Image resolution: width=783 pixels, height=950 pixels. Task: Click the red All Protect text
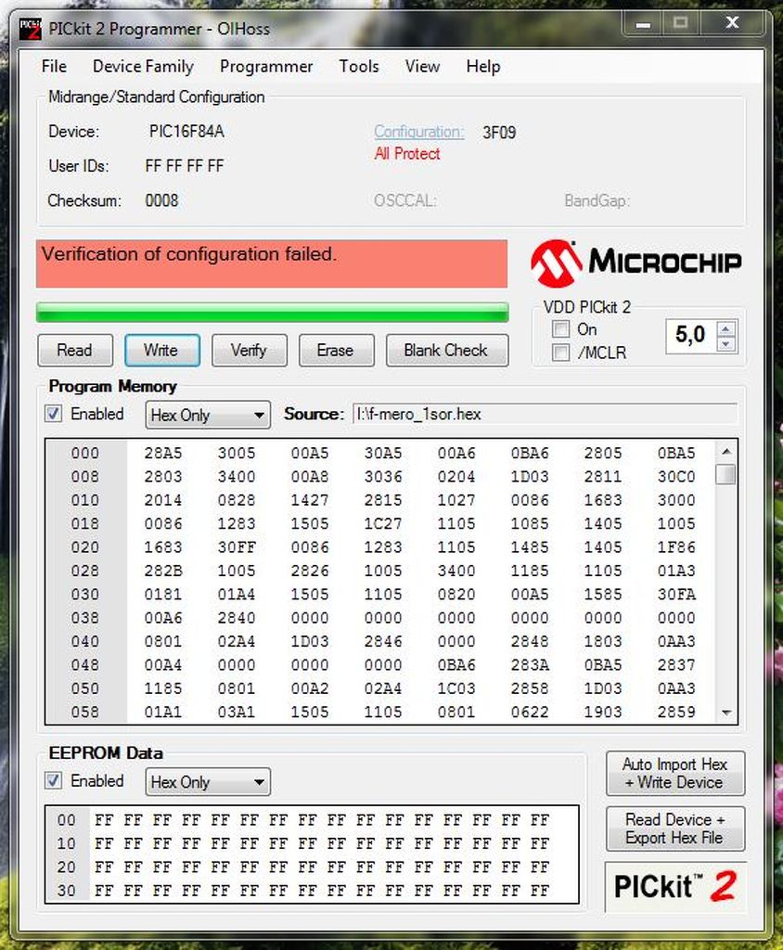click(x=407, y=154)
